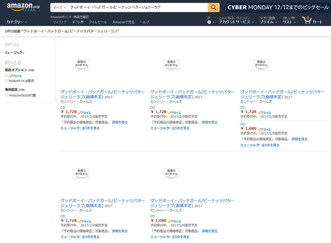Click bottom-left product's no-image thumbnail

tap(81, 173)
